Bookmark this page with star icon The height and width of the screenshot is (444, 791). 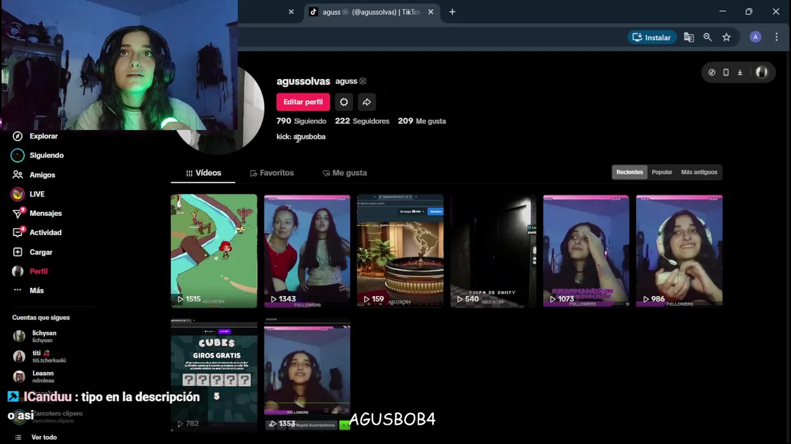(x=727, y=37)
